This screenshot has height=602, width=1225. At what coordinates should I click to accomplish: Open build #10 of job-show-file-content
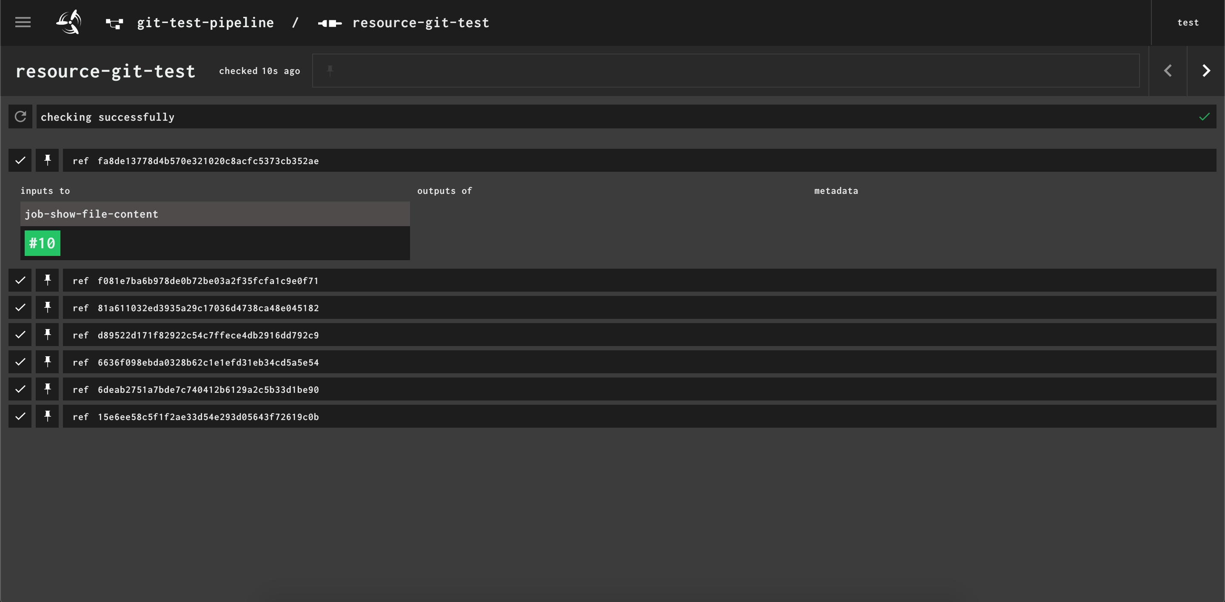click(42, 243)
